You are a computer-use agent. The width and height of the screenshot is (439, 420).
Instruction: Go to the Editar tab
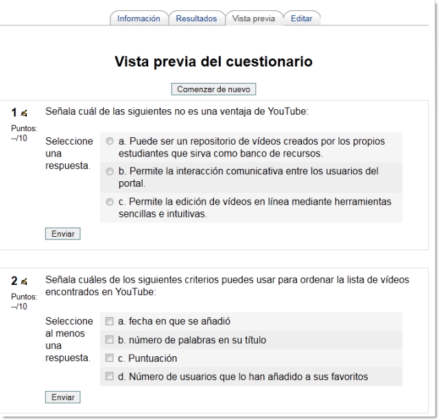pos(301,19)
